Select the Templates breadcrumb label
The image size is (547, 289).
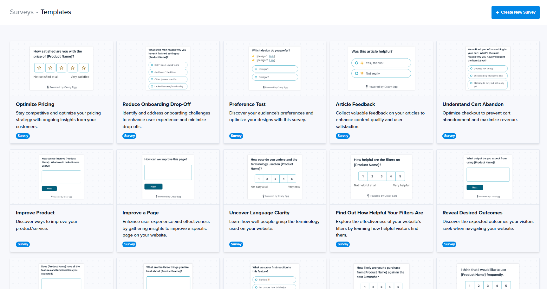click(56, 12)
